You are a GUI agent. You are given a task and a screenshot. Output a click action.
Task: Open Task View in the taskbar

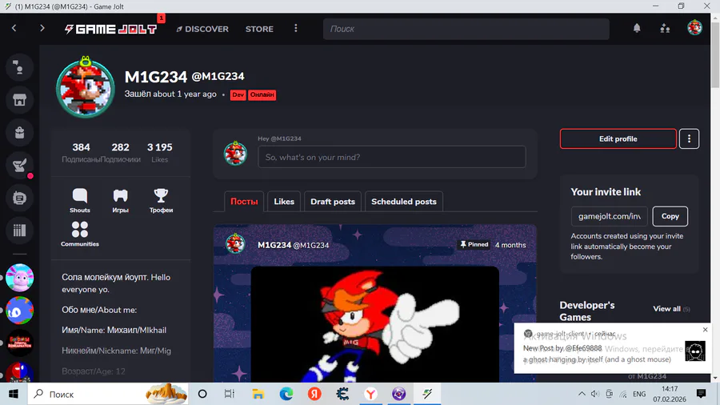[x=229, y=394]
